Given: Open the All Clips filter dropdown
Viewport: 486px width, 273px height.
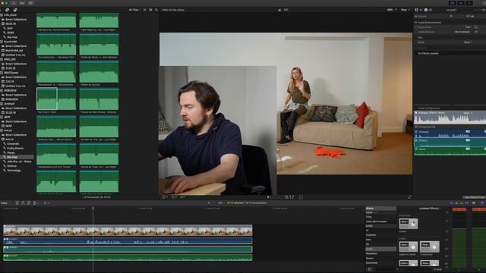Looking at the screenshot, I should pos(134,10).
